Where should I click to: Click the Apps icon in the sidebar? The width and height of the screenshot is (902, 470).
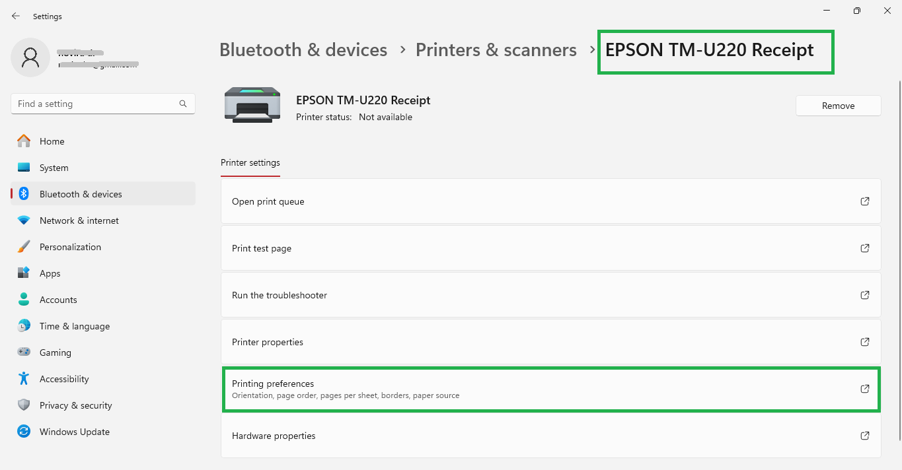click(x=24, y=273)
